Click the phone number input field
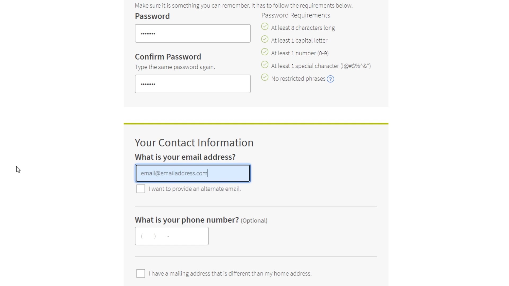This screenshot has height=286, width=509. pos(172,236)
